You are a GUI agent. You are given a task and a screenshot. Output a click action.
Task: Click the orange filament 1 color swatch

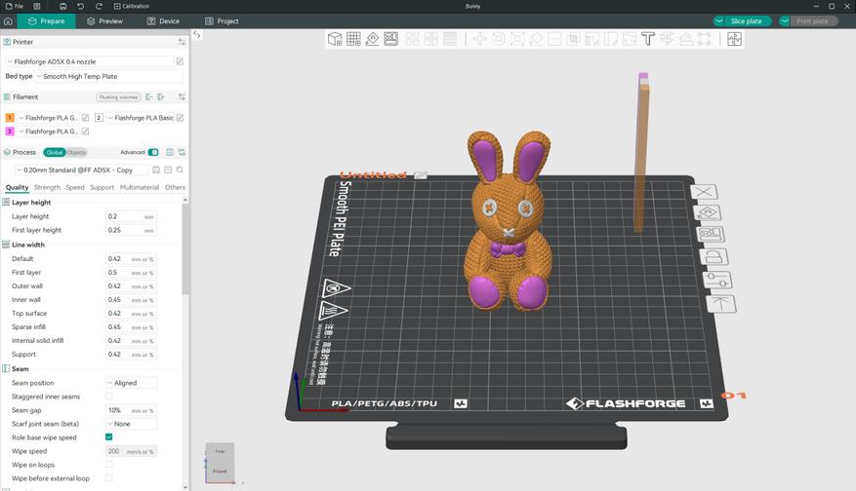click(x=10, y=118)
